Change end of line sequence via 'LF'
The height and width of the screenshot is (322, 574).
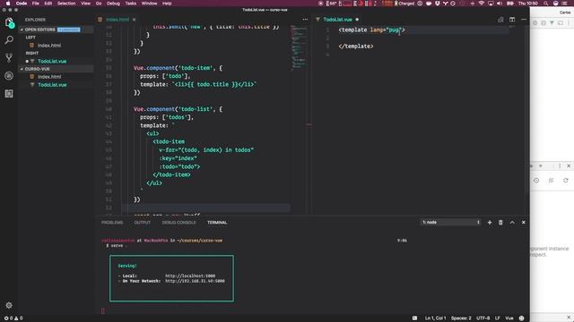[498, 318]
